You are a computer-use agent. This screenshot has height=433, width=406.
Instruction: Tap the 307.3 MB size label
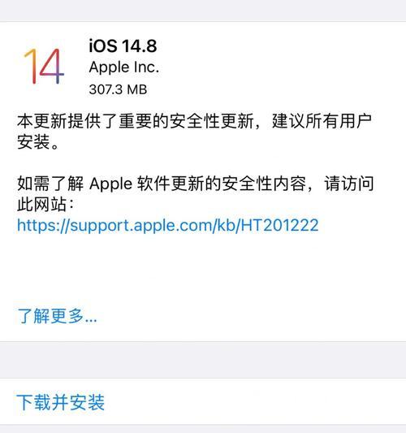coord(118,89)
